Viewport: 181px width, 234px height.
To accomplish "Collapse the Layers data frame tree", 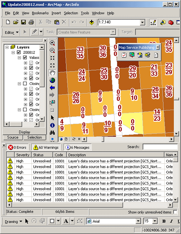I will pyautogui.click(x=7, y=47).
